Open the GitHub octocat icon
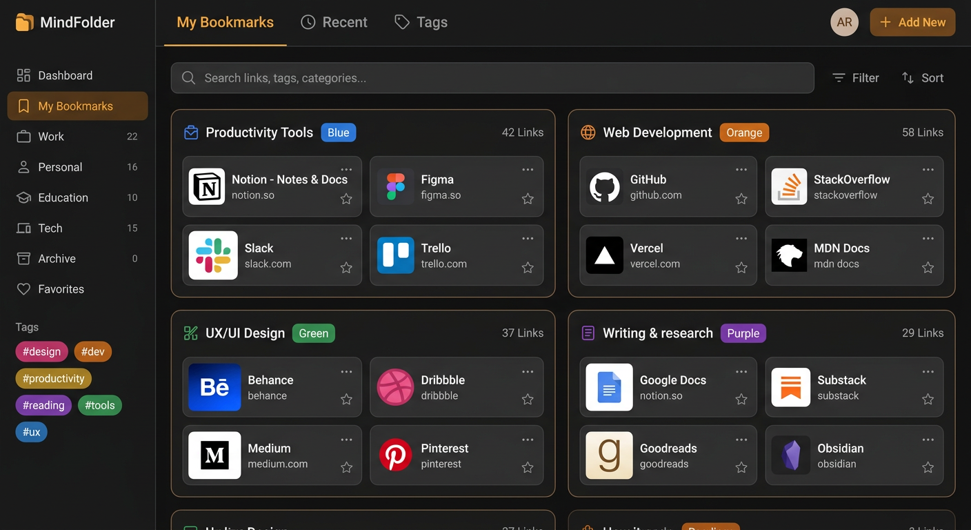This screenshot has width=971, height=530. (604, 186)
